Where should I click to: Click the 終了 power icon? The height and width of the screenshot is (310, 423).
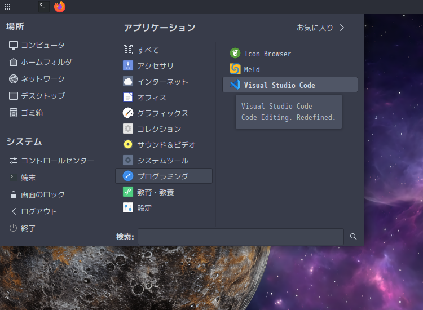point(13,228)
